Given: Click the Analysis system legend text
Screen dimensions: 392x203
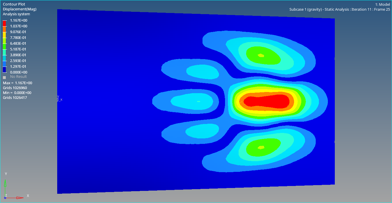Looking at the screenshot, I should [x=16, y=14].
